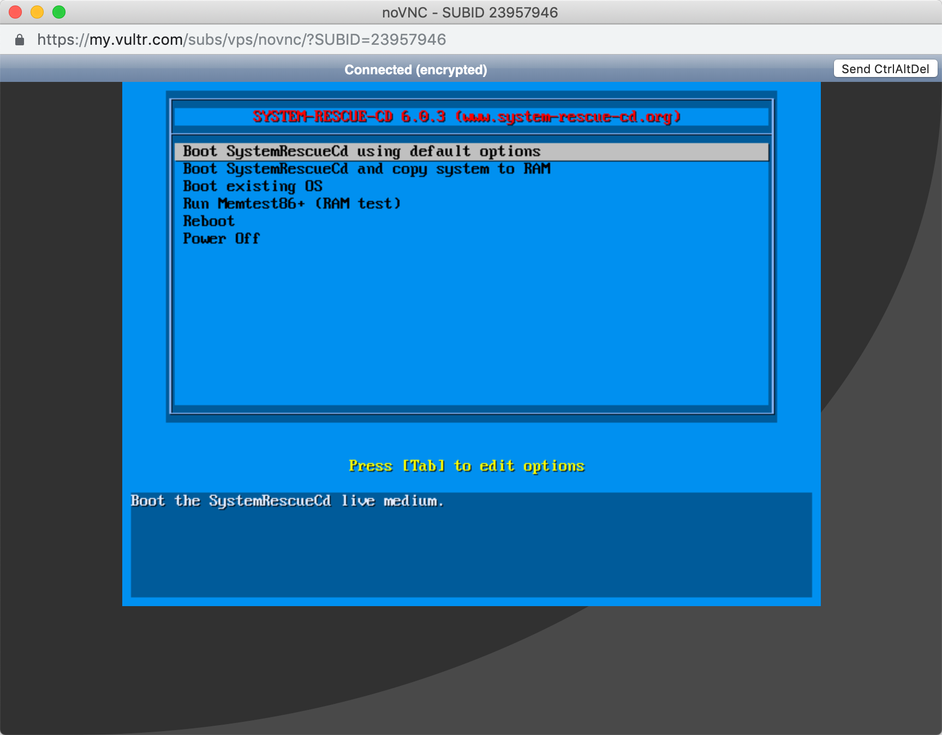Screen dimensions: 942x735
Task: Click the 'noVNC - SUBID 23957946' window title
Action: coord(470,13)
